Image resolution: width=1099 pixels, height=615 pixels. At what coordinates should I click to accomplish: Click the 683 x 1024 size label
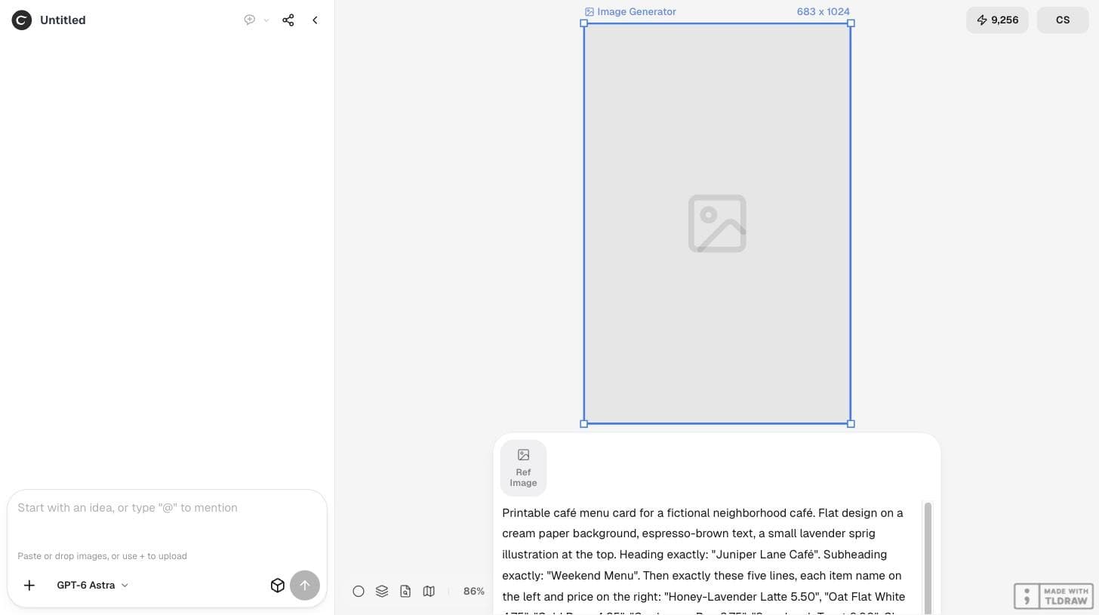pos(823,11)
